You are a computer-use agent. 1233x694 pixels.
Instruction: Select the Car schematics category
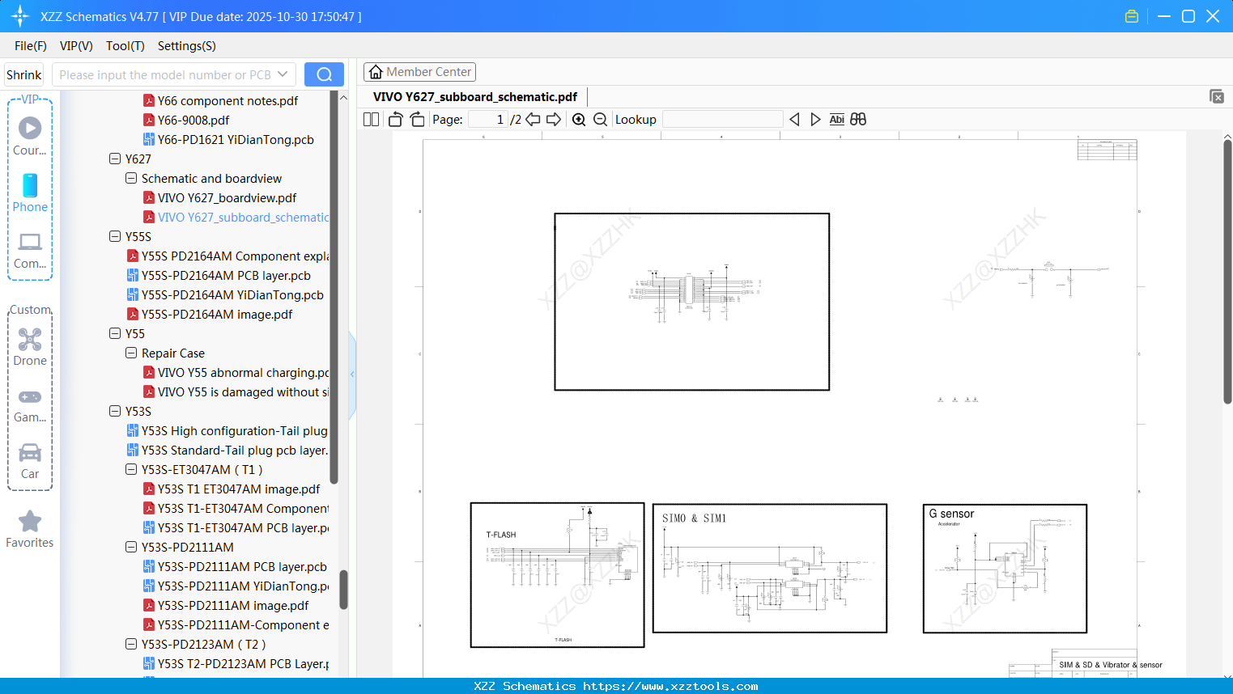click(30, 459)
